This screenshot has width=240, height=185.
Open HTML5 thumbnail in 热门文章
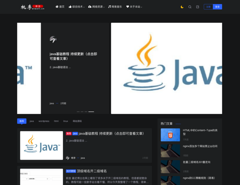click(170, 135)
